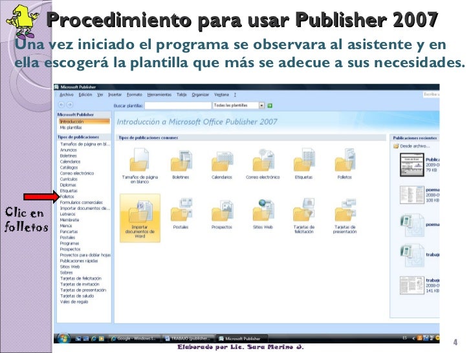Click Proyectos para doblar hojas in sidebar
This screenshot has width=471, height=353.
tap(85, 255)
